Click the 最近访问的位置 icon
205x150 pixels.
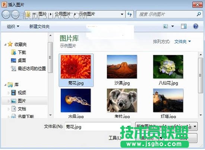point(13,68)
